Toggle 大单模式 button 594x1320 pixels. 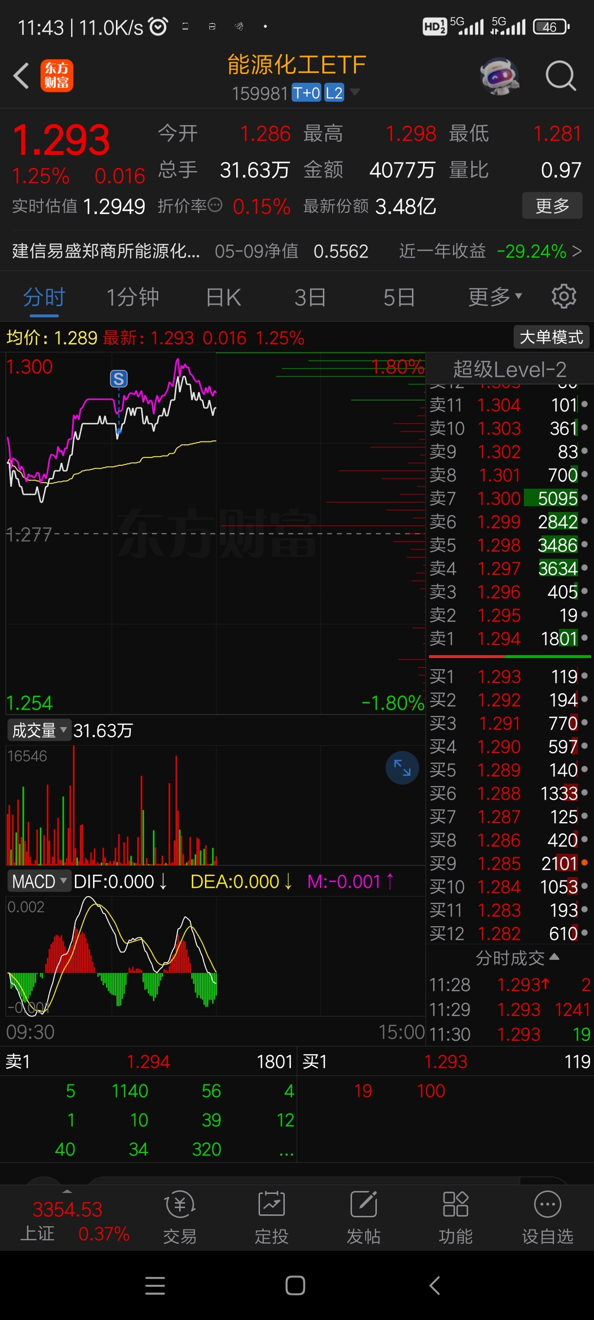pos(552,337)
